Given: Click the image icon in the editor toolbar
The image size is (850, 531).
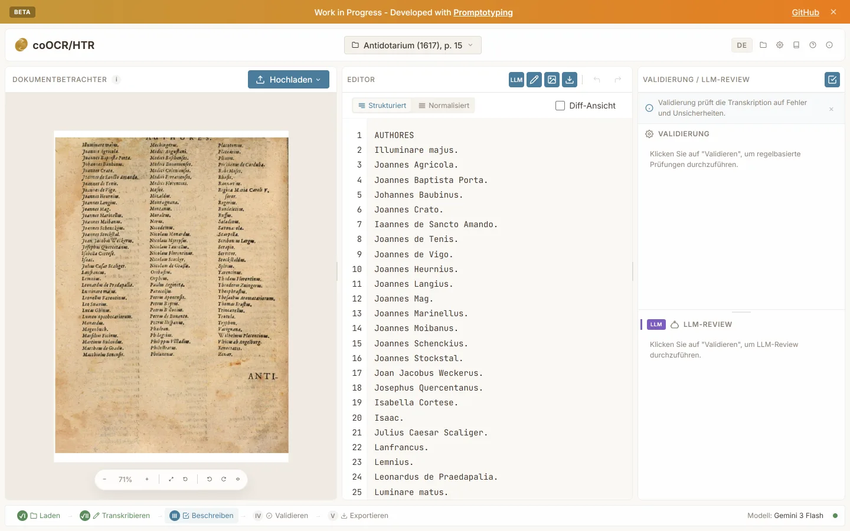Looking at the screenshot, I should coord(552,80).
